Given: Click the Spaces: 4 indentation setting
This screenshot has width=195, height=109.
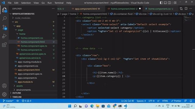Looking at the screenshot, I should 141,101.
